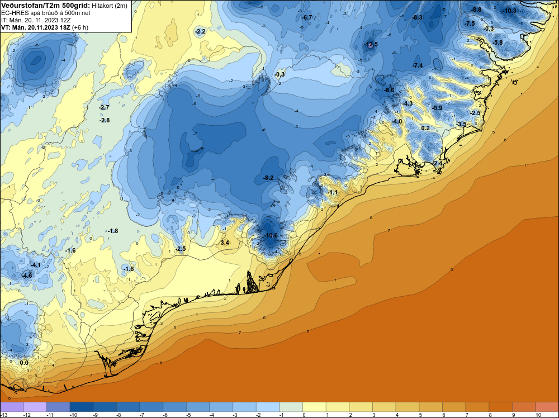
Task: Select the -8.3 temperature label
Action: [417, 17]
